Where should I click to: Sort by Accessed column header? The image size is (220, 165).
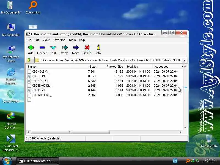tap(166, 67)
